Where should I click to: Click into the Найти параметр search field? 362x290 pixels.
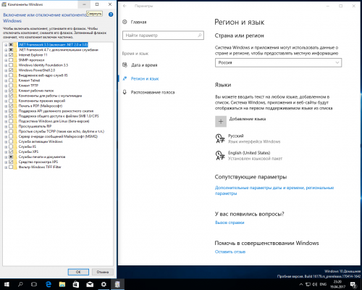point(163,36)
